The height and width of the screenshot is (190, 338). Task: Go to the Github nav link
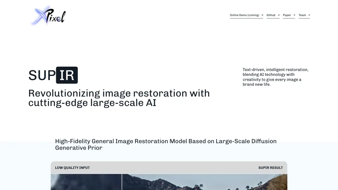(x=271, y=15)
